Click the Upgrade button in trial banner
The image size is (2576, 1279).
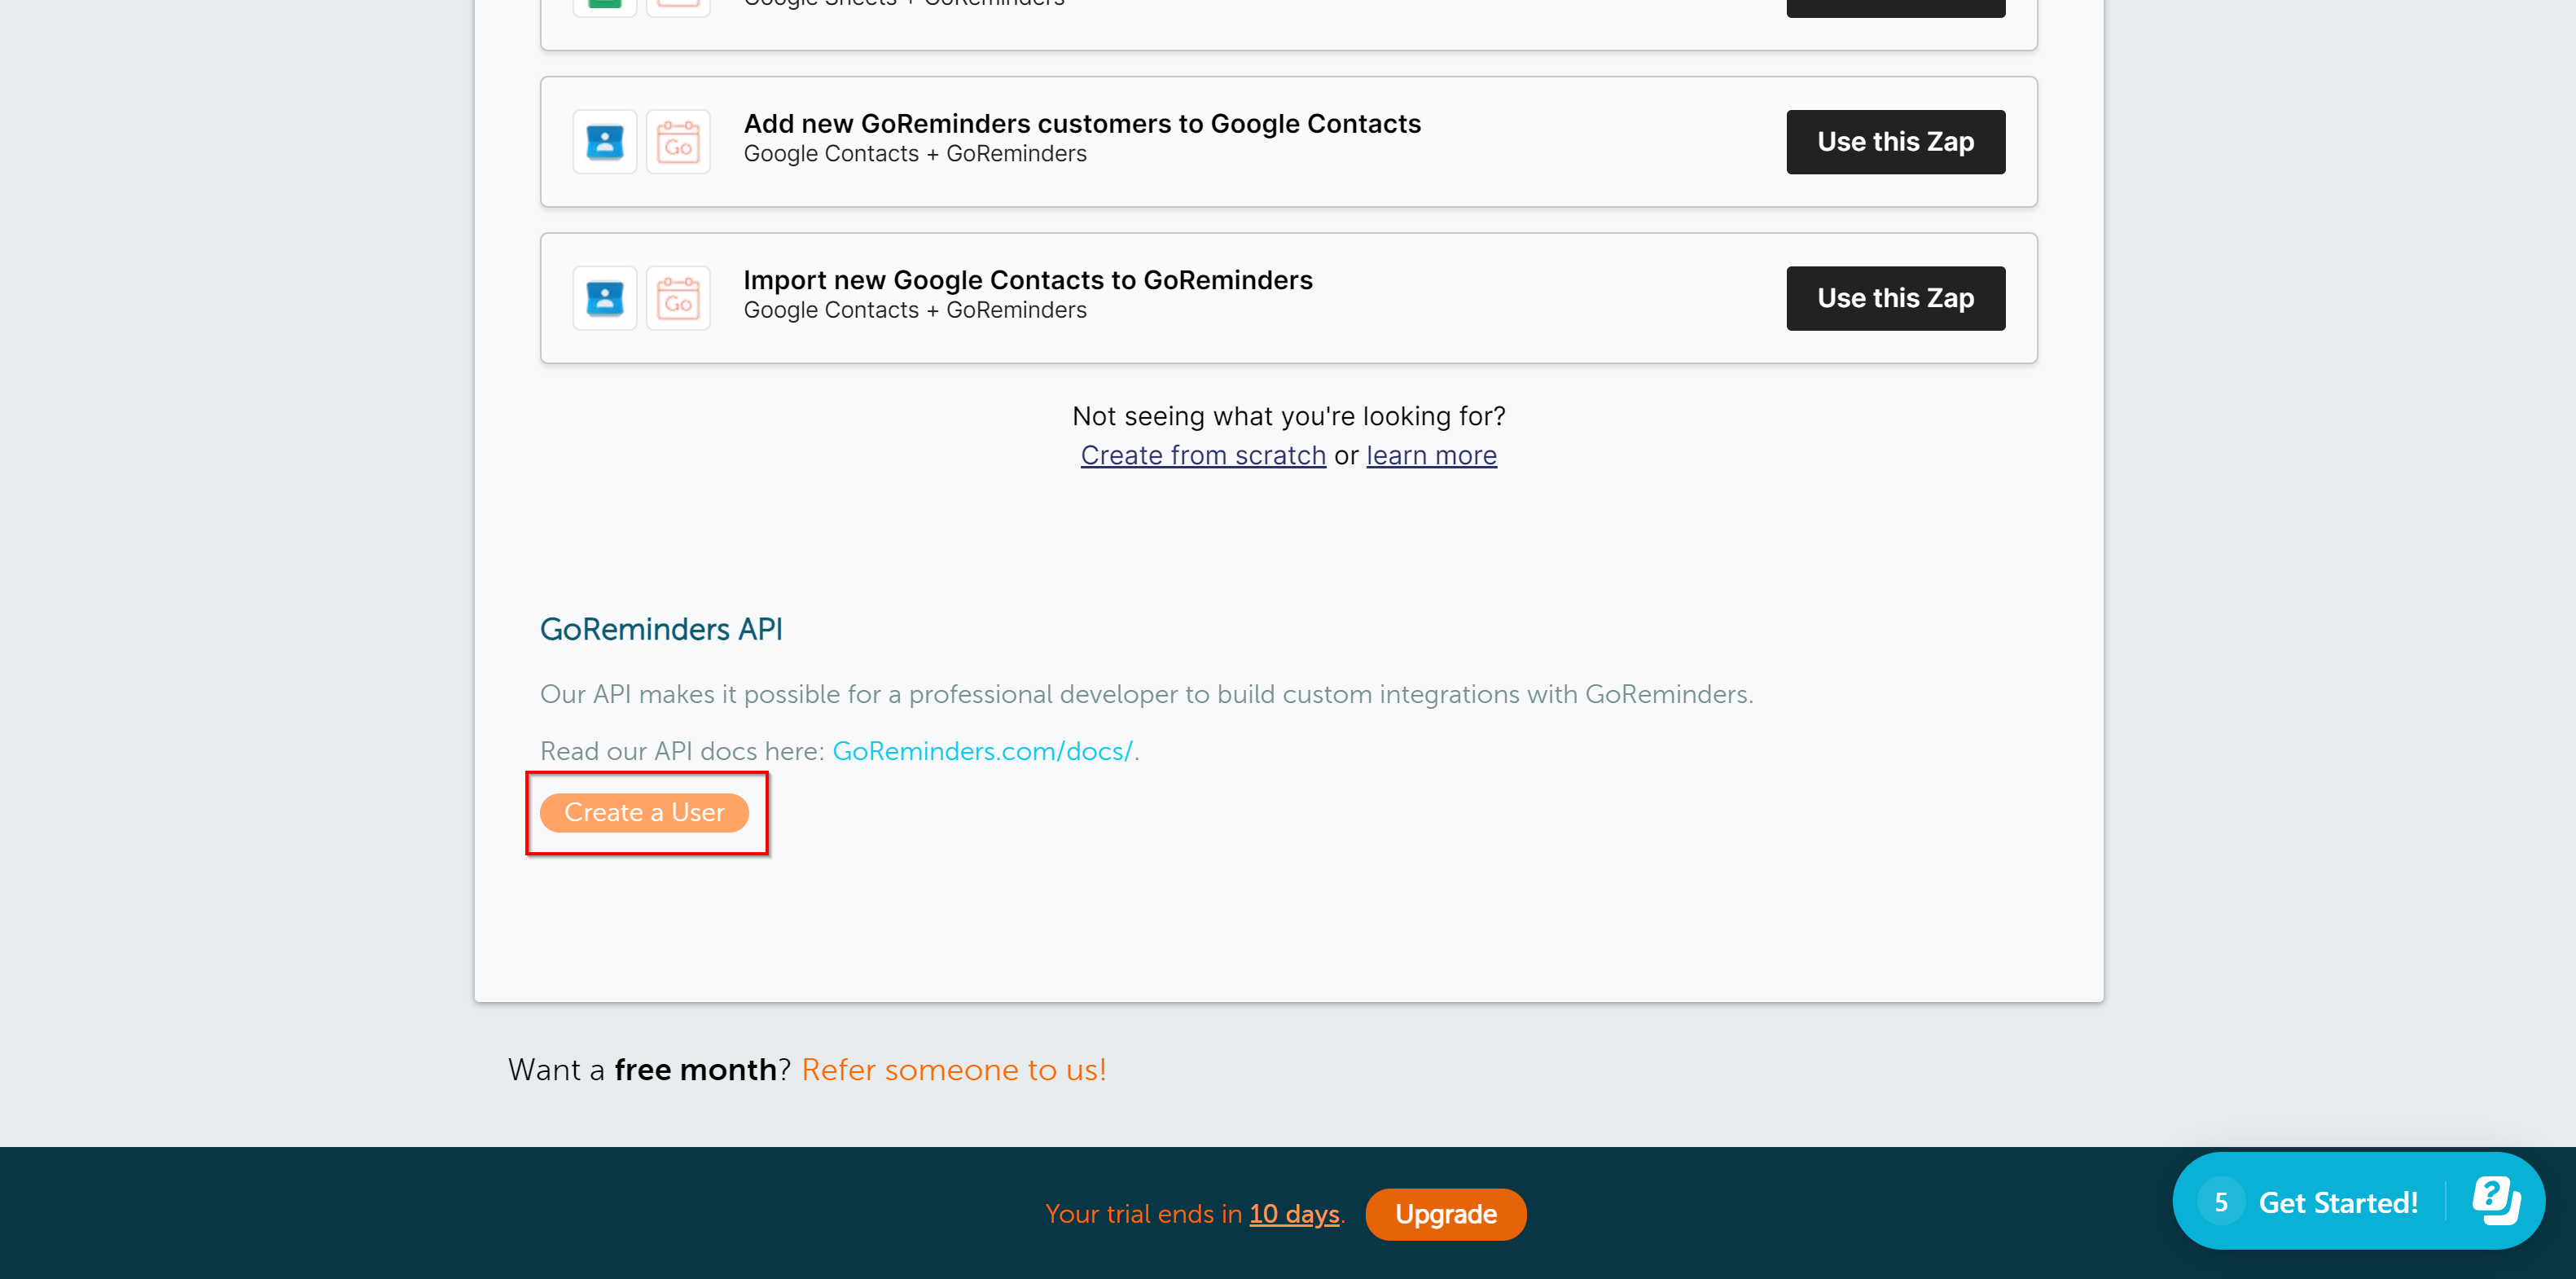click(1442, 1215)
